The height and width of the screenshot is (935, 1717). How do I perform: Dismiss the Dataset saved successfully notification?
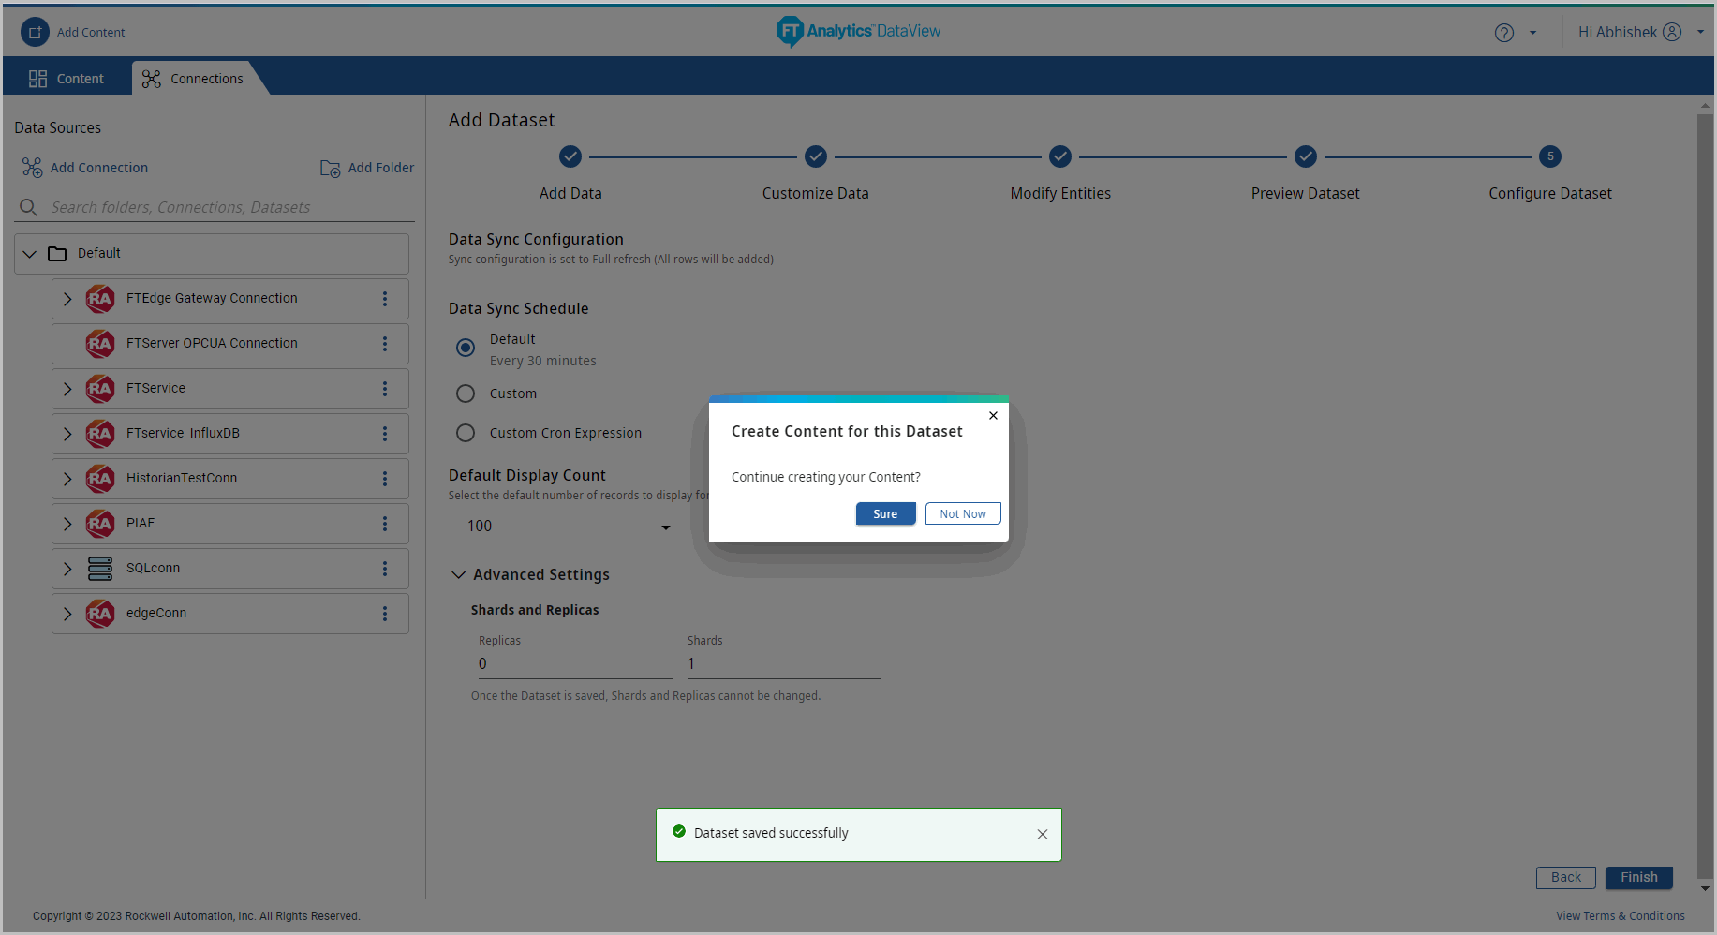1042,834
